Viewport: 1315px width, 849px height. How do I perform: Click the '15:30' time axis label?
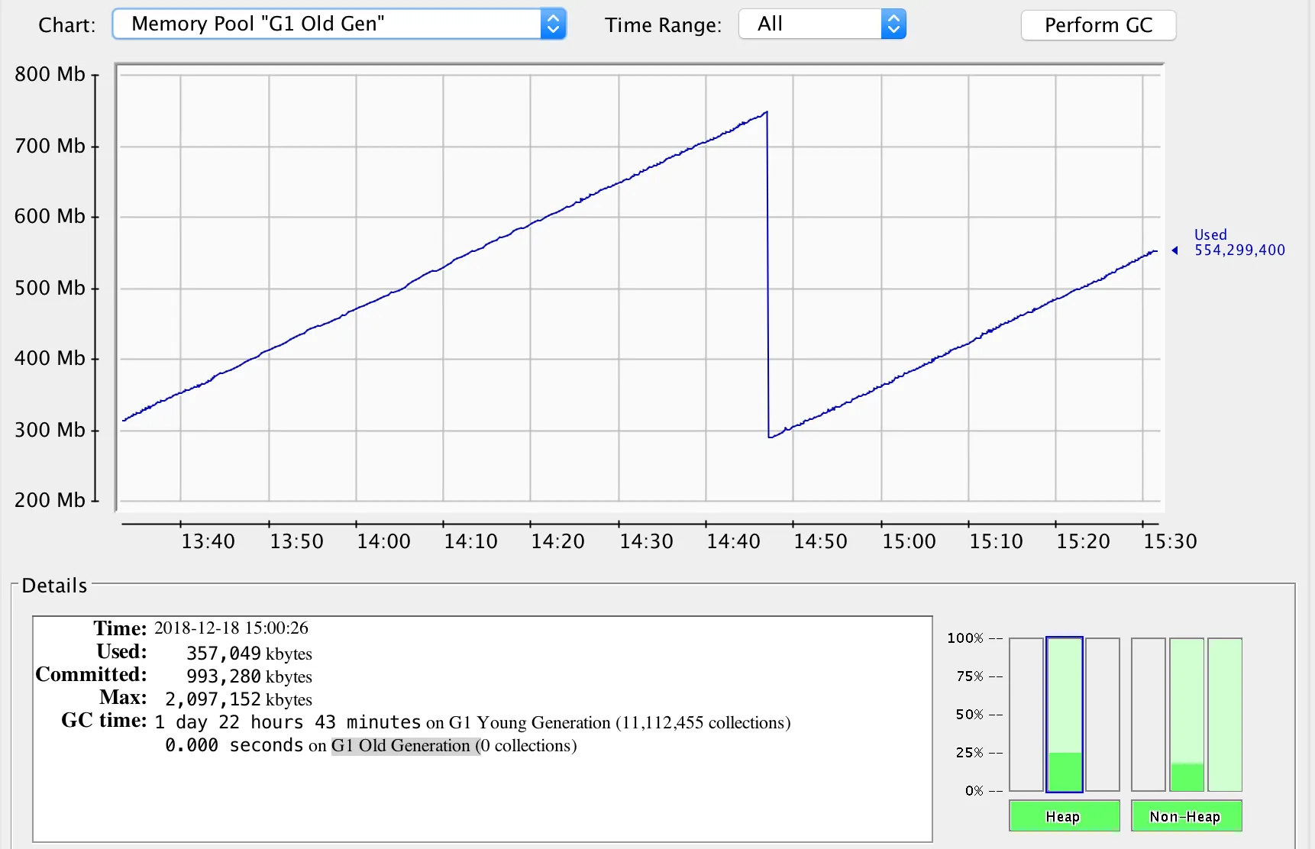1171,541
